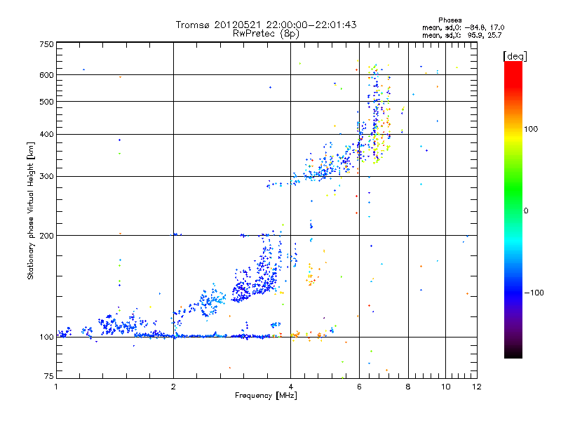The width and height of the screenshot is (561, 421).
Task: Click the orange-yellow point cluster near 4.5 MHz
Action: [x=311, y=276]
